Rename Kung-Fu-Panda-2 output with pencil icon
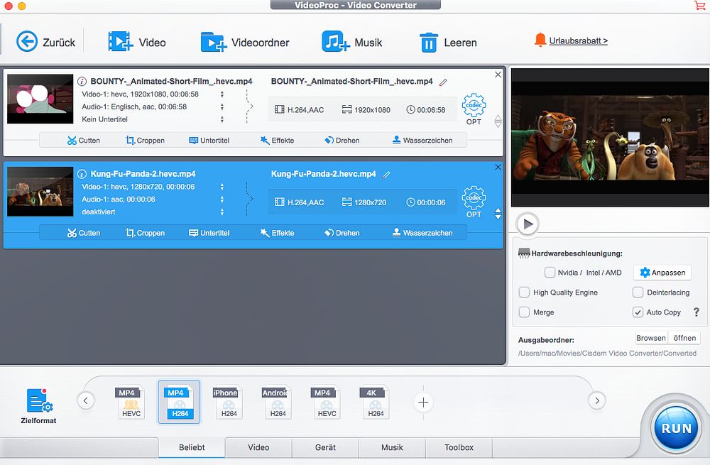The width and height of the screenshot is (710, 465). pyautogui.click(x=386, y=175)
